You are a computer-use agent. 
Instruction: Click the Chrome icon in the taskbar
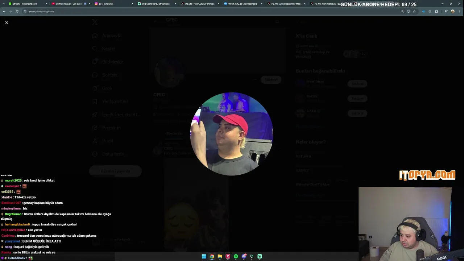coord(212,256)
